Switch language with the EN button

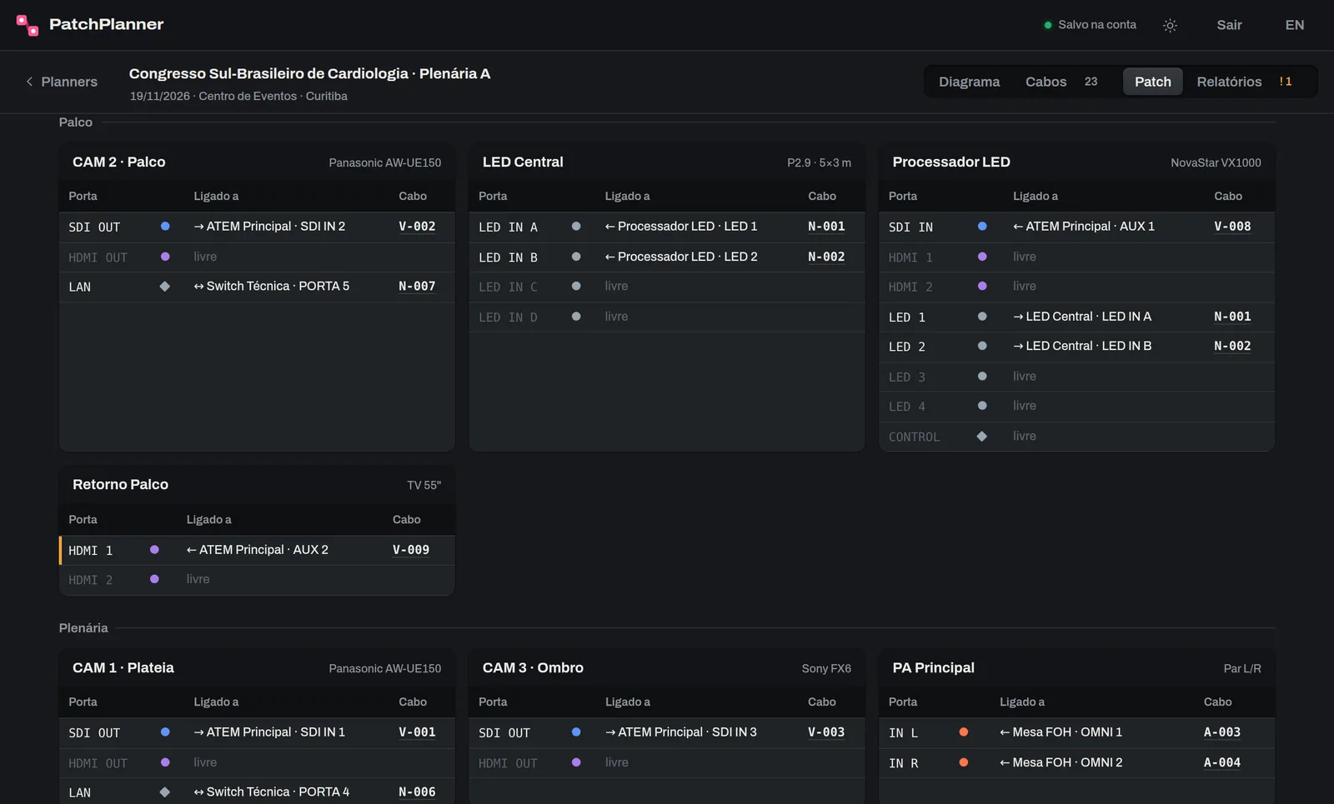pos(1295,25)
